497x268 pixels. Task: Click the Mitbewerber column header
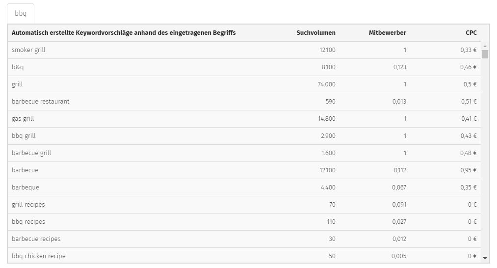[387, 33]
